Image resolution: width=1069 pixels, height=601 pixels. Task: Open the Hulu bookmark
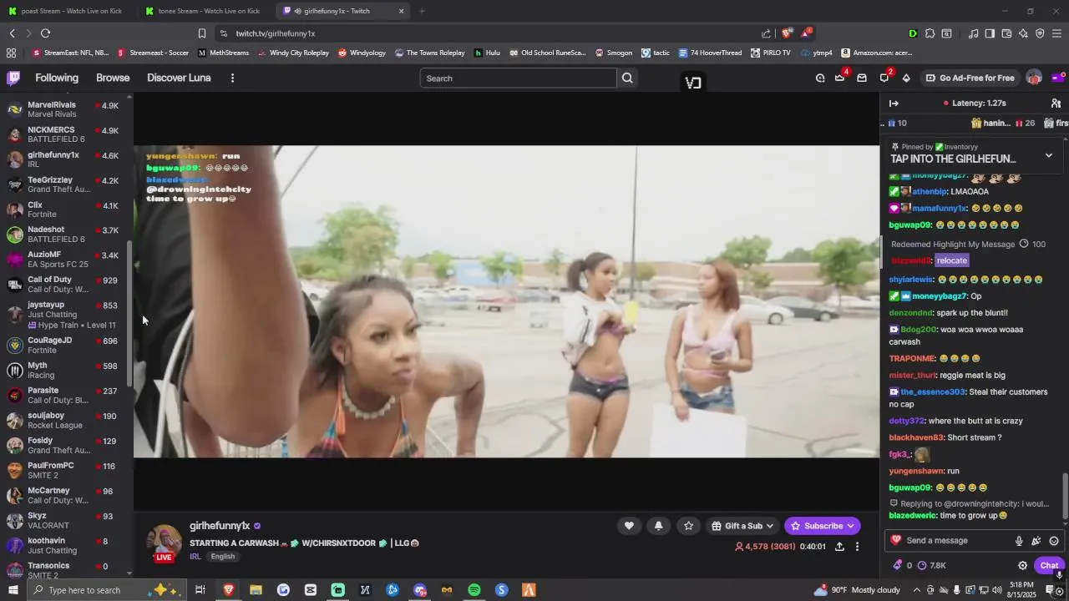click(487, 53)
